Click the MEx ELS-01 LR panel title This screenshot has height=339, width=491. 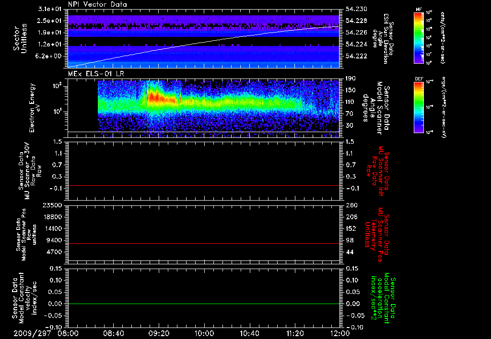click(x=96, y=74)
